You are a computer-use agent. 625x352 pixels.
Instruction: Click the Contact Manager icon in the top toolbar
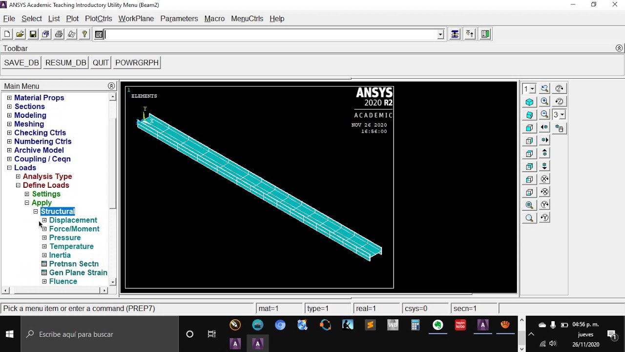point(485,34)
